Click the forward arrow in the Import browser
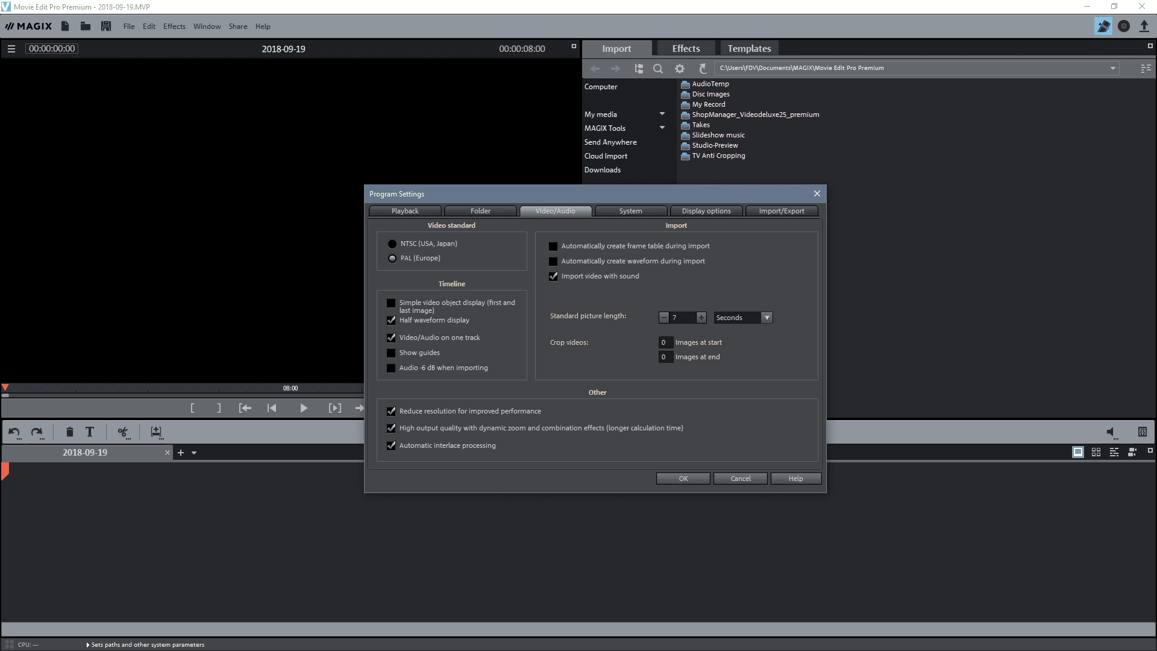 click(x=616, y=68)
